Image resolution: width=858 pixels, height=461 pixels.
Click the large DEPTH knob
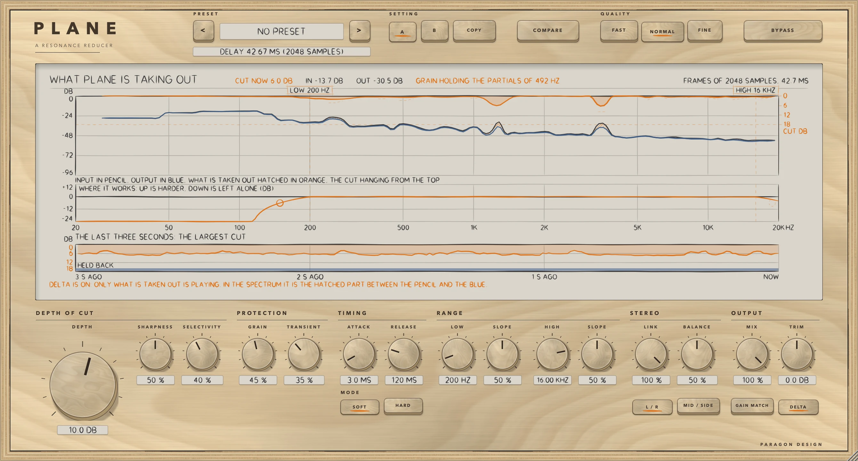pos(83,385)
